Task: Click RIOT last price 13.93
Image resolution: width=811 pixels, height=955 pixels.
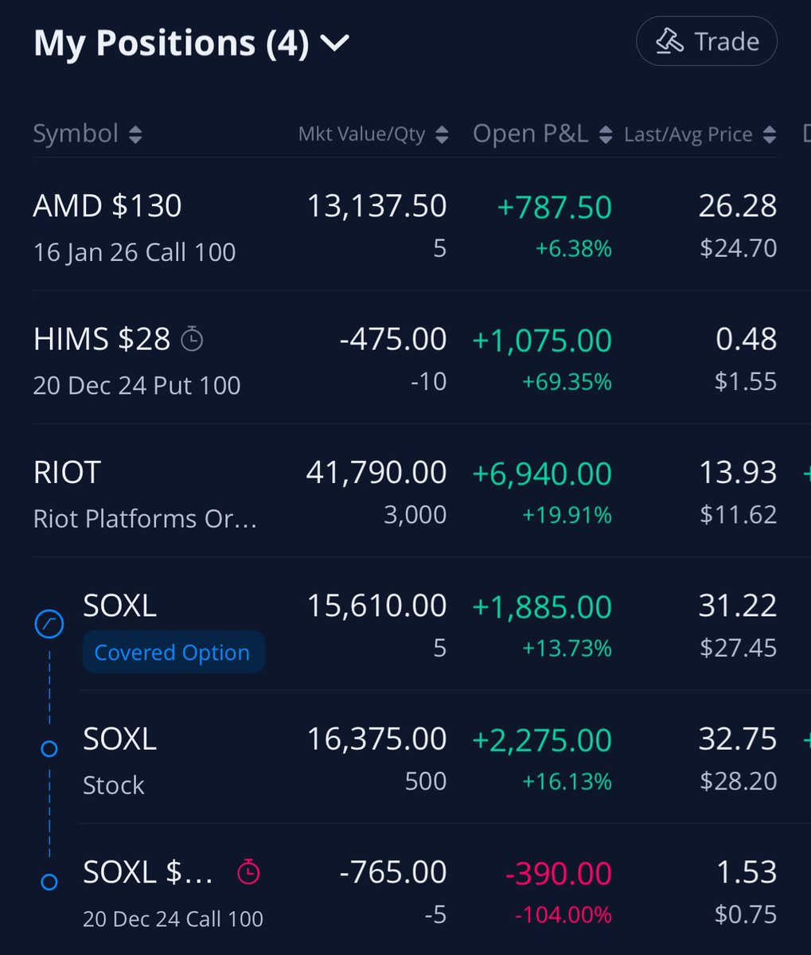Action: pos(738,473)
